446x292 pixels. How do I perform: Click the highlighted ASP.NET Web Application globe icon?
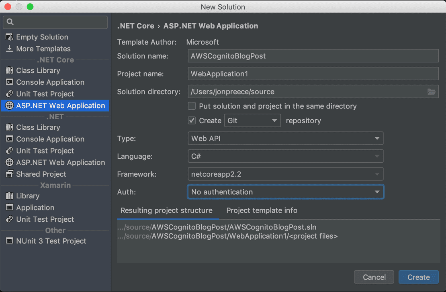pyautogui.click(x=9, y=106)
